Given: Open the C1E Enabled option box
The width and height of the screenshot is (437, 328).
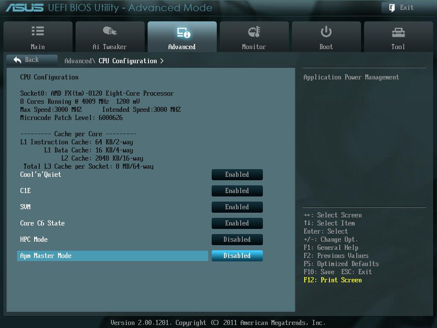Looking at the screenshot, I should tap(237, 191).
